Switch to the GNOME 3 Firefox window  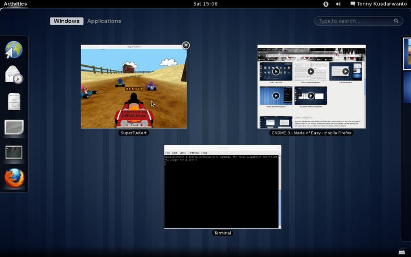pyautogui.click(x=311, y=86)
